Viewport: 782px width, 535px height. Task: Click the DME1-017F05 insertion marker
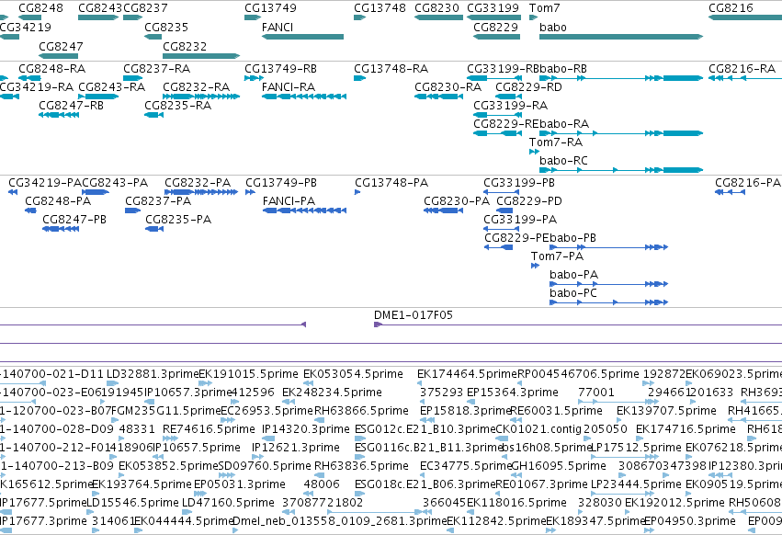click(378, 324)
